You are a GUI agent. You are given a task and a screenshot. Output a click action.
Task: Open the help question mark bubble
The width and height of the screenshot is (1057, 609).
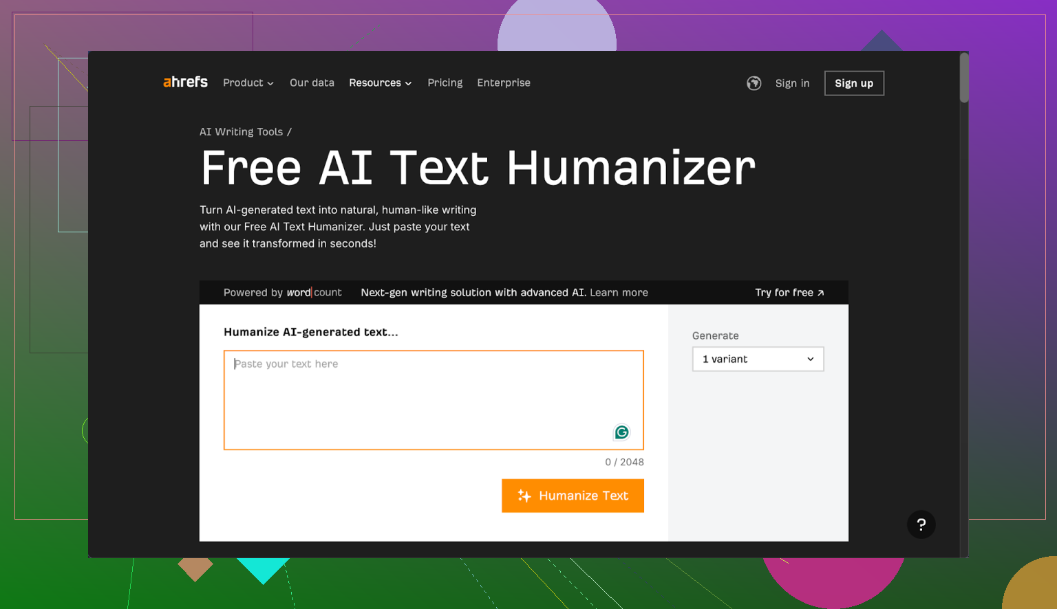921,524
